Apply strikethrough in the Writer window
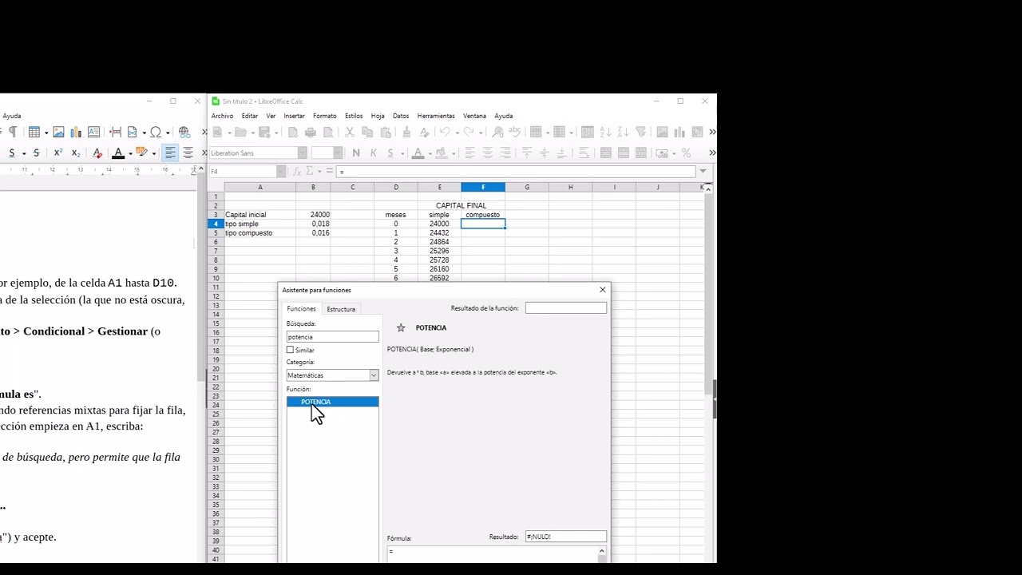The width and height of the screenshot is (1022, 575). click(36, 153)
